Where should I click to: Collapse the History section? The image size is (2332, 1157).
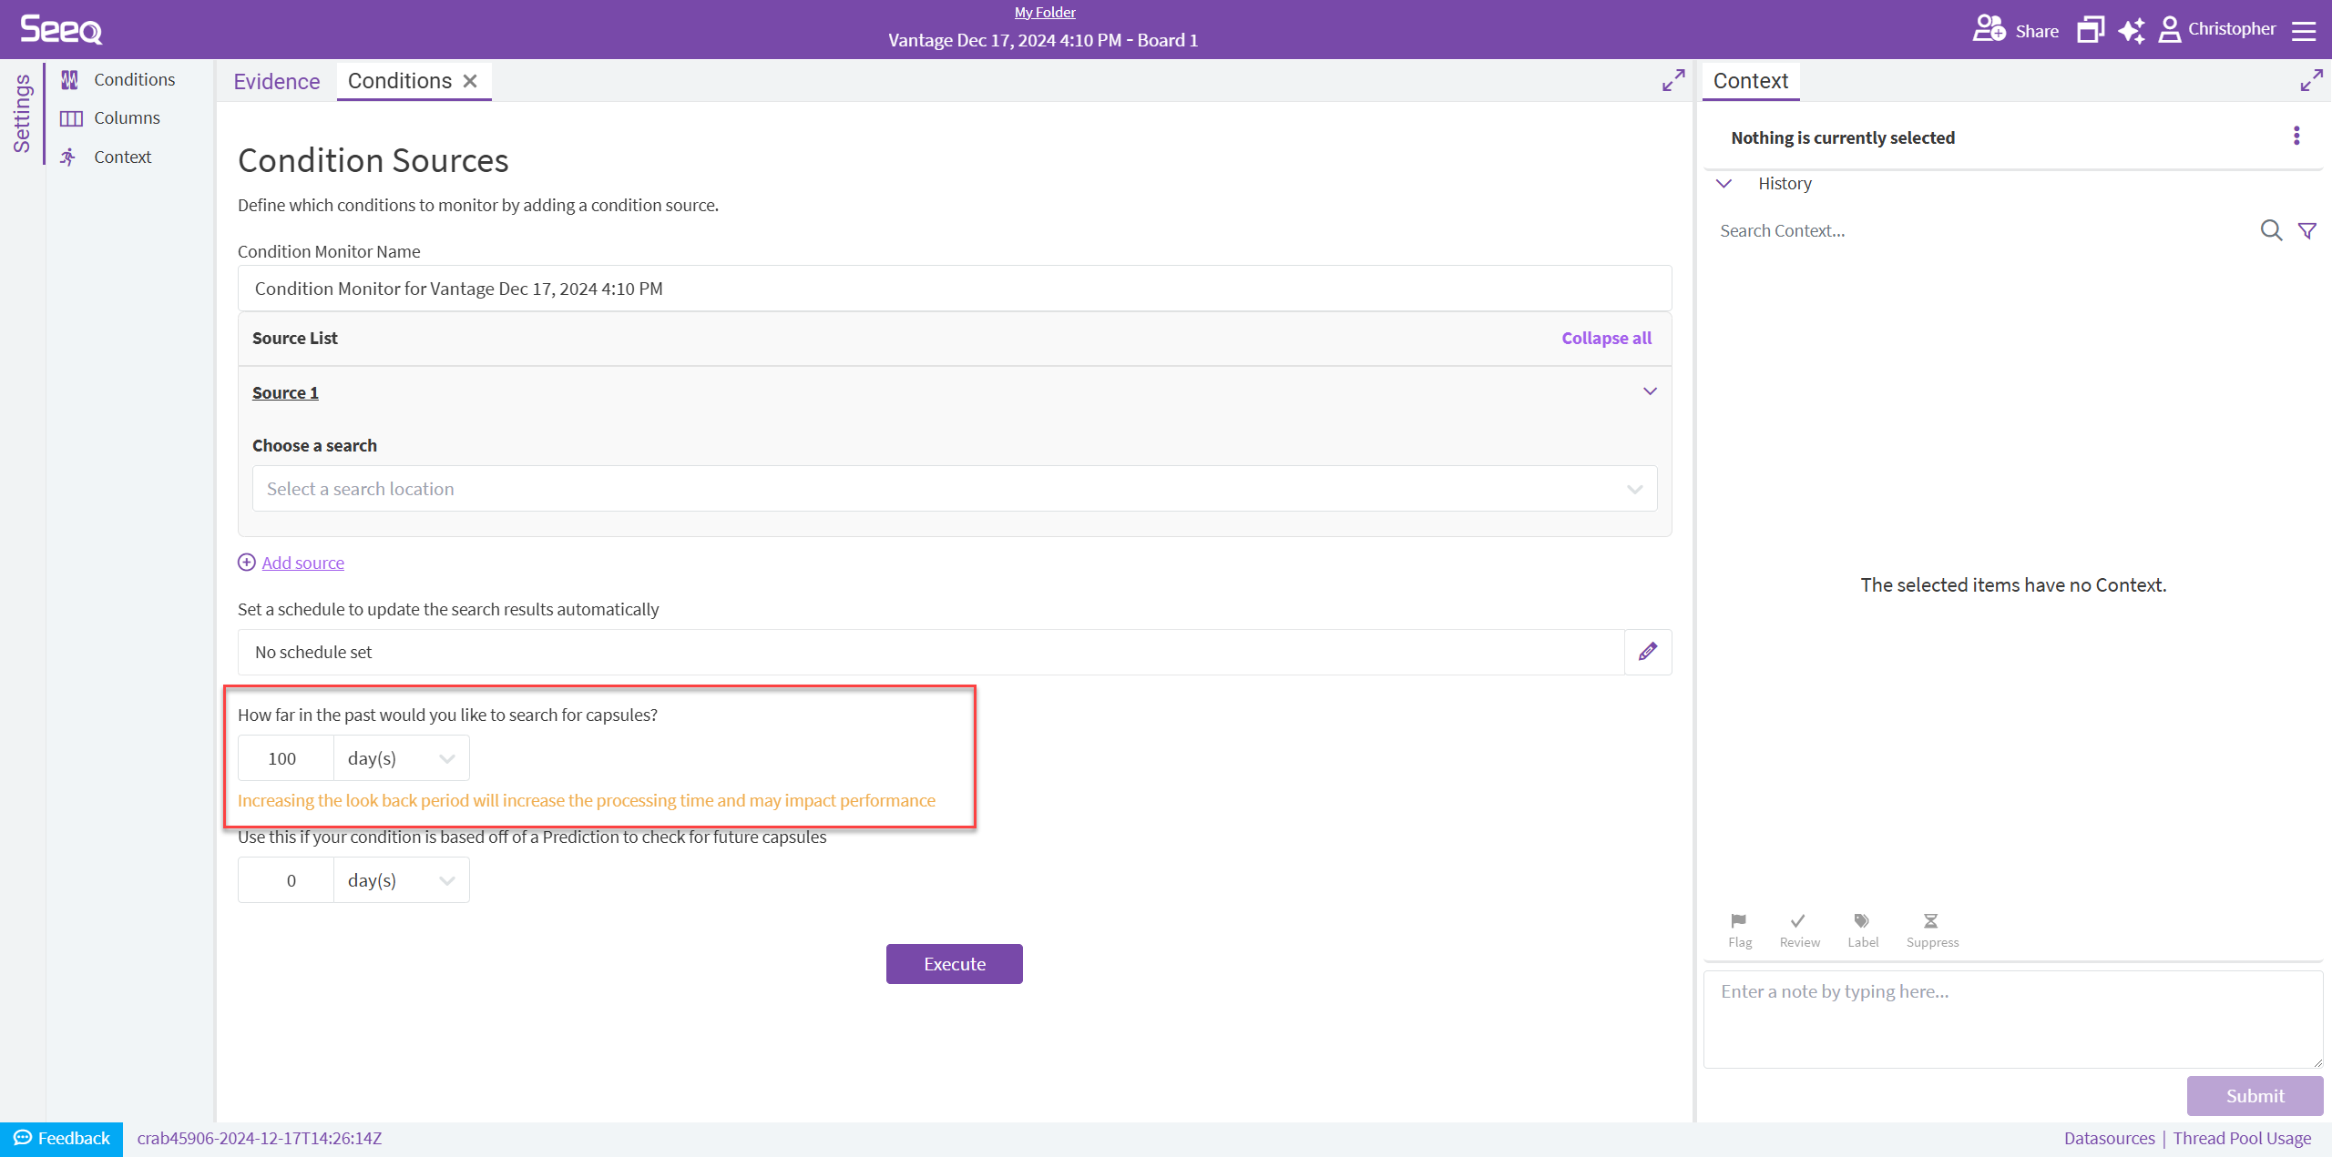[1723, 184]
